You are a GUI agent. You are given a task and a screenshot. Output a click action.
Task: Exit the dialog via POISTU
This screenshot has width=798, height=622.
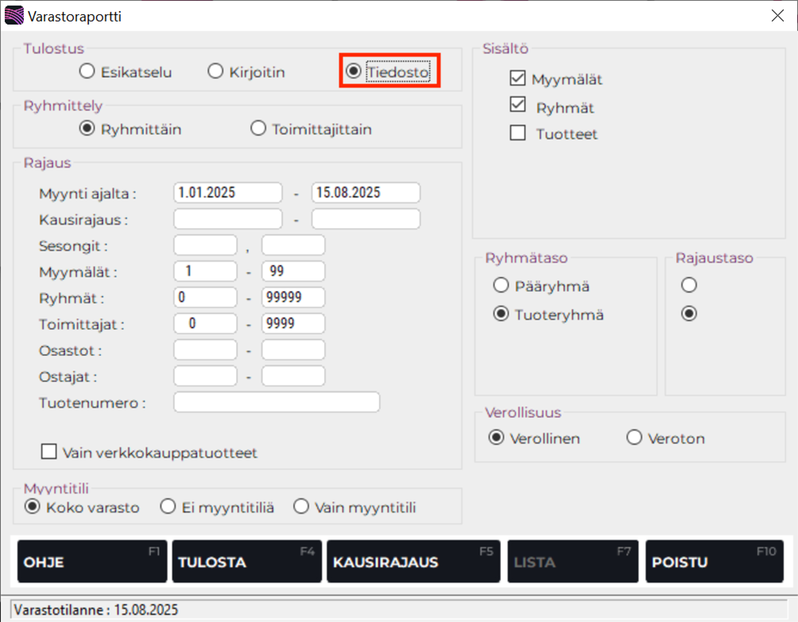pos(714,561)
